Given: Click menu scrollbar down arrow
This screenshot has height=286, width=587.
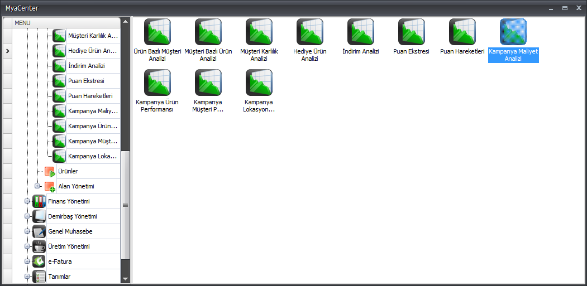Looking at the screenshot, I should coord(126,279).
